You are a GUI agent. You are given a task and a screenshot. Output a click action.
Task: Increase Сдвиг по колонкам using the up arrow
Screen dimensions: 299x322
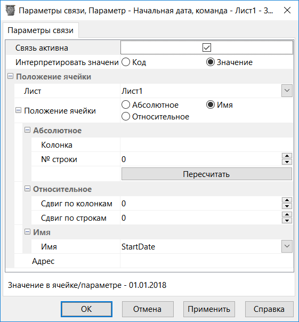(287, 200)
